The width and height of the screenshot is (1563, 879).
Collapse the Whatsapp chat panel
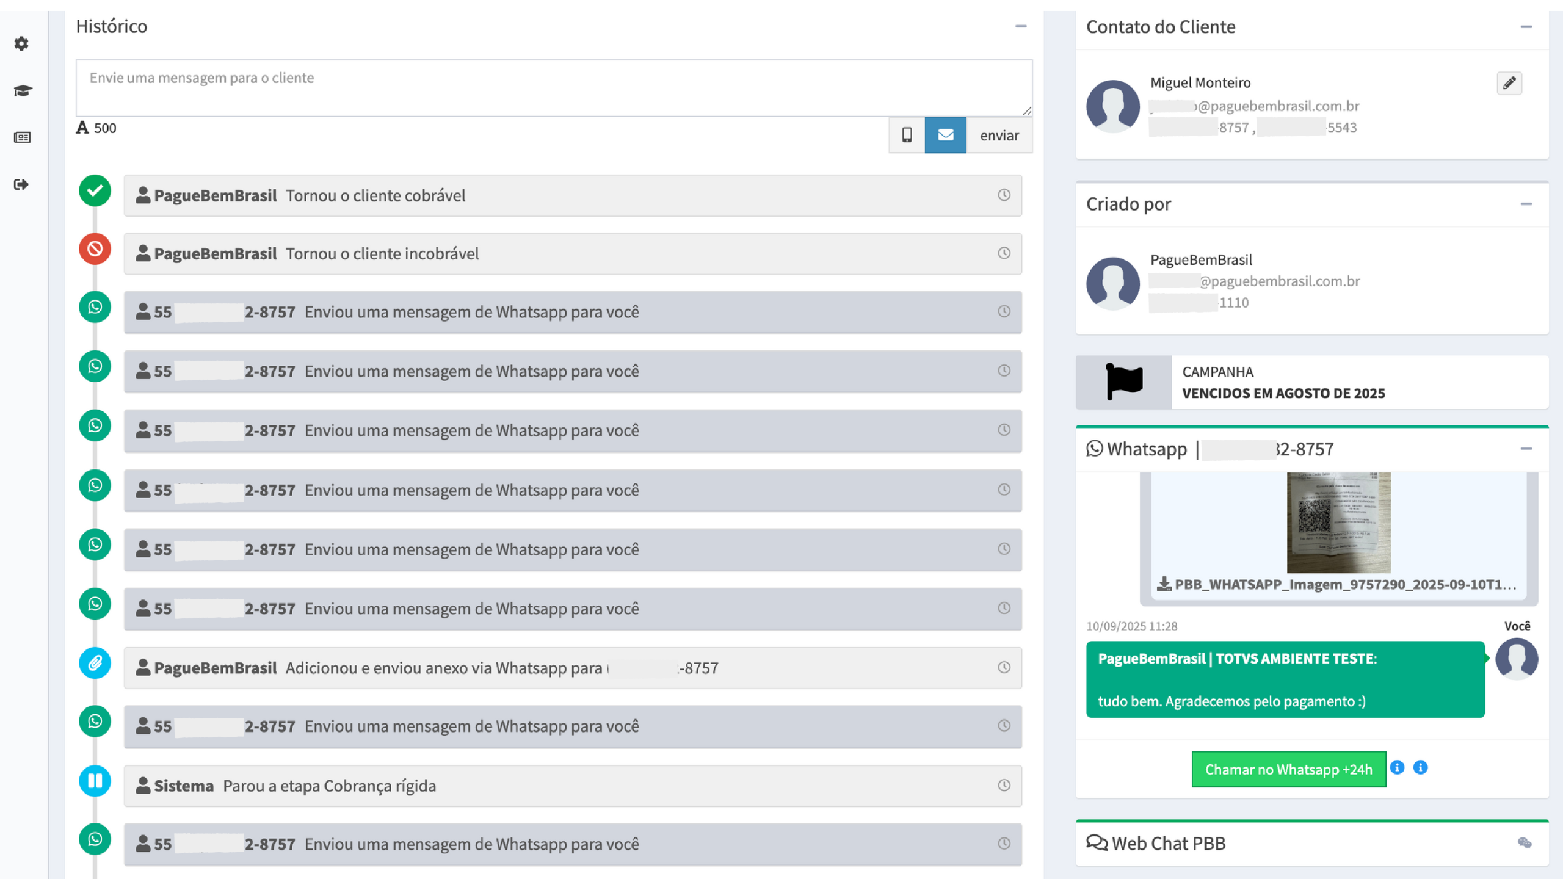pyautogui.click(x=1526, y=449)
